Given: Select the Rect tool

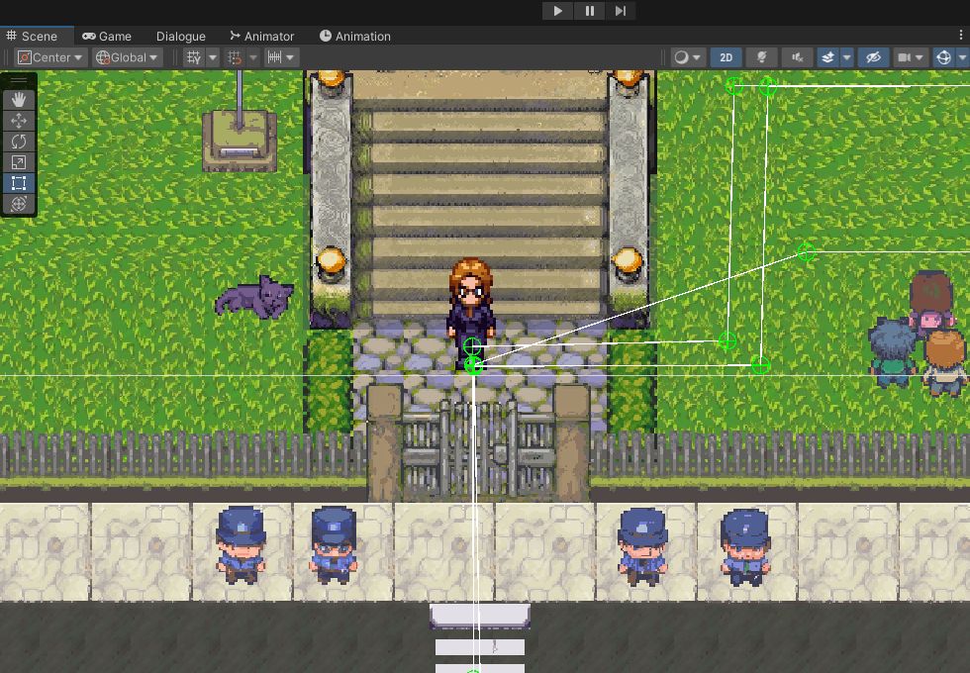Looking at the screenshot, I should point(19,183).
